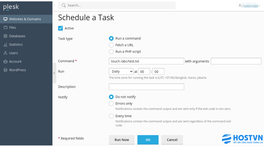
Task: Select the Fetch a URL option
Action: (x=111, y=45)
